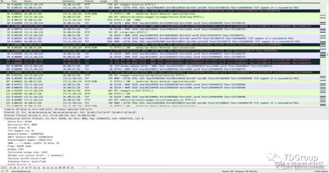
Task: Select packet 97 TCP Retransmission row
Action: pyautogui.click(x=160, y=51)
